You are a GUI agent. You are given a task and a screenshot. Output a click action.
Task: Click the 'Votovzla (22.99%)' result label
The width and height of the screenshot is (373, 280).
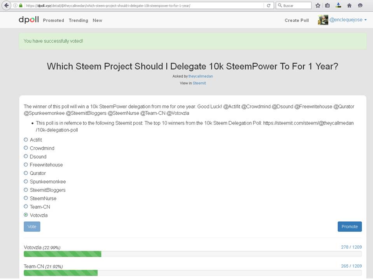pyautogui.click(x=42, y=247)
